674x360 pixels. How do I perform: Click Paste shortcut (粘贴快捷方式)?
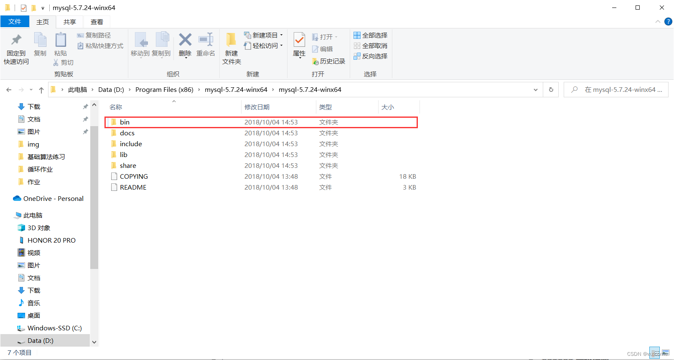pyautogui.click(x=100, y=46)
